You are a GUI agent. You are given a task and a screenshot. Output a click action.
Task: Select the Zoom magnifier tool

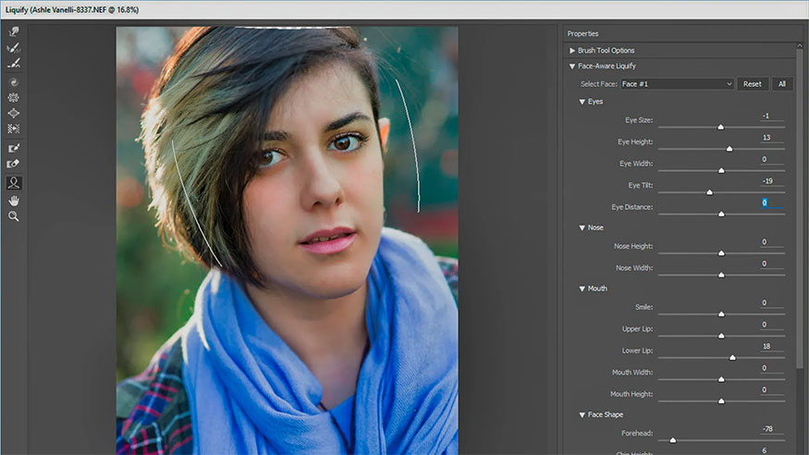(14, 215)
